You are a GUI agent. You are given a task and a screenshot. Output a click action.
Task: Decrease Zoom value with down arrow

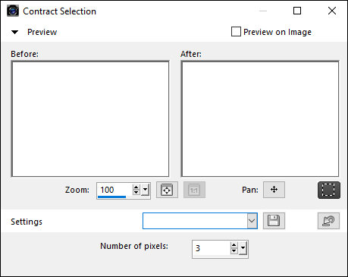pyautogui.click(x=136, y=193)
